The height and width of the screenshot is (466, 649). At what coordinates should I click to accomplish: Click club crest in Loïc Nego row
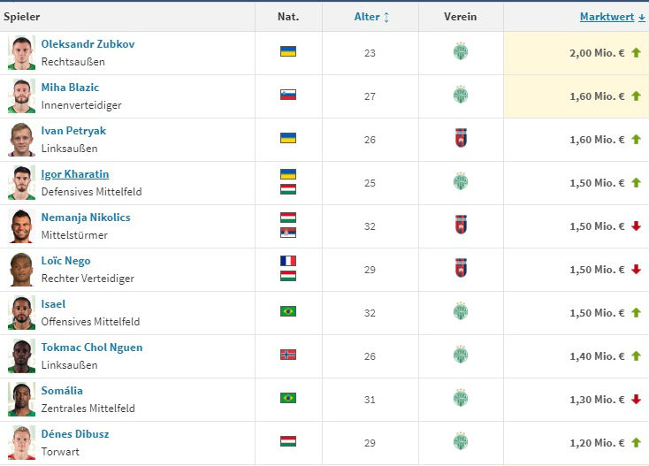[x=460, y=269]
